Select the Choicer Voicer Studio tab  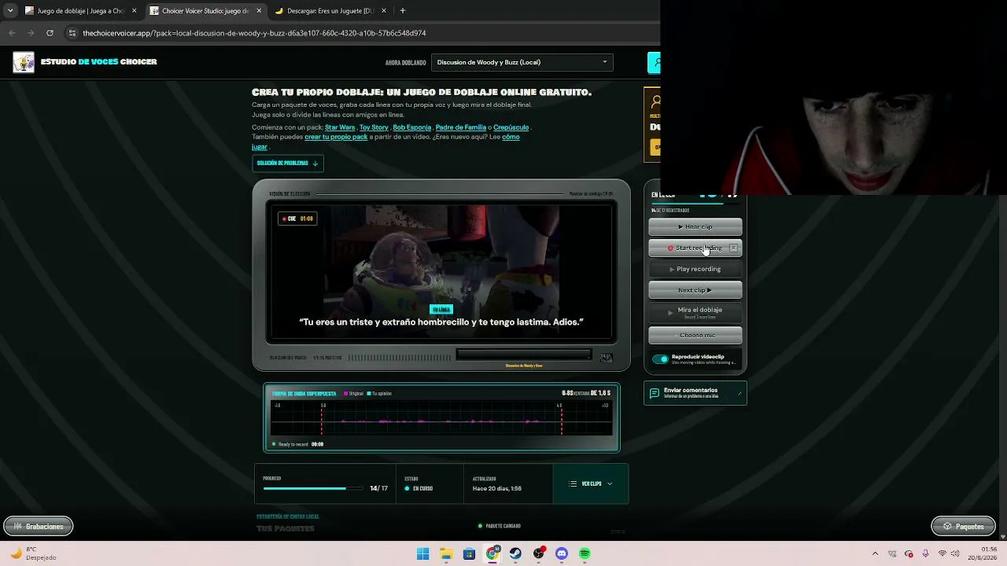coord(206,11)
